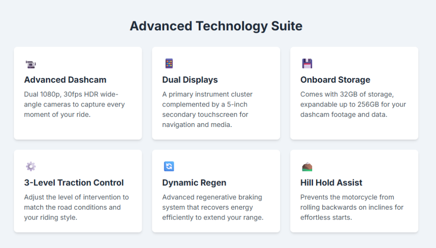Select the Advanced Dashcam heading
The image size is (436, 248).
pyautogui.click(x=65, y=80)
